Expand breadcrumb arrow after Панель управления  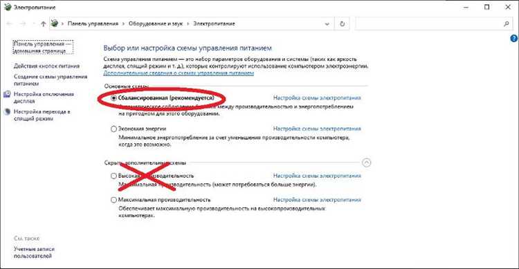tap(123, 24)
